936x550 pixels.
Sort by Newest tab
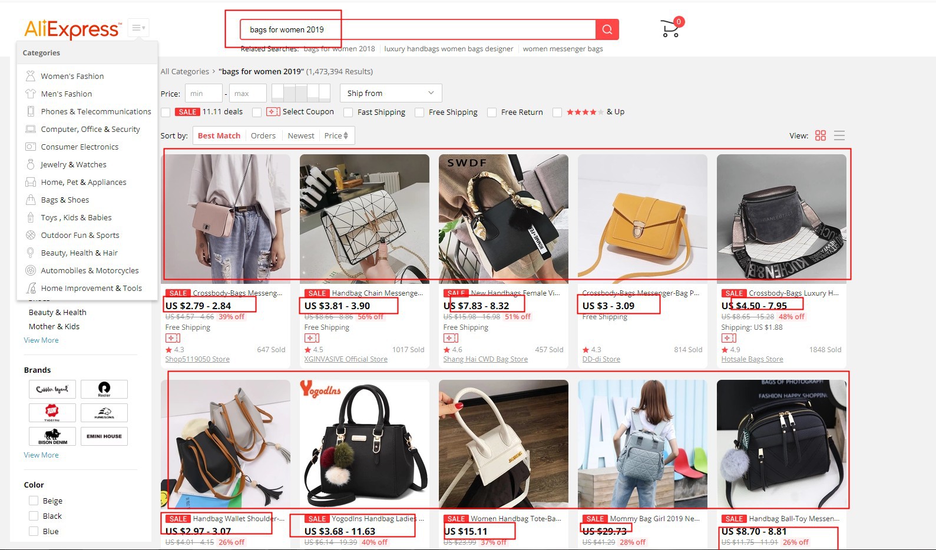301,135
